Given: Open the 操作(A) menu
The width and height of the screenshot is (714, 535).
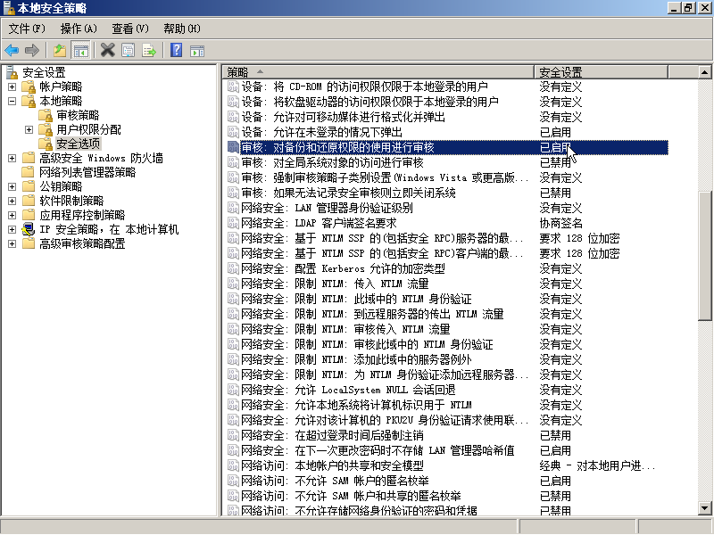Looking at the screenshot, I should click(79, 29).
